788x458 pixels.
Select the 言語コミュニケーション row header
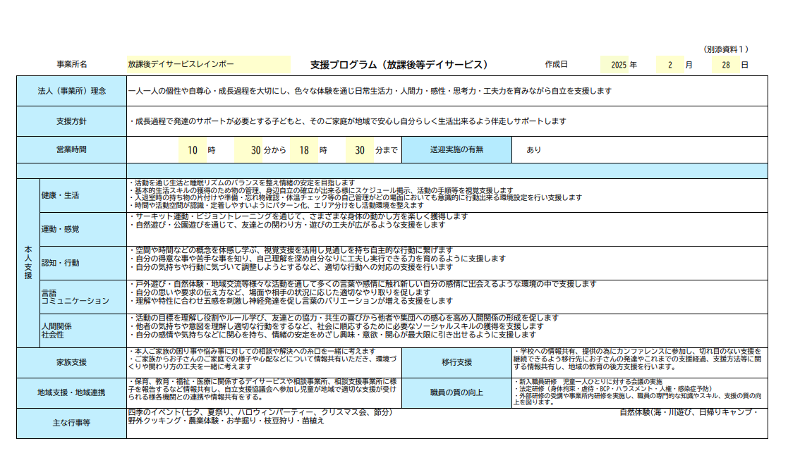pyautogui.click(x=83, y=297)
